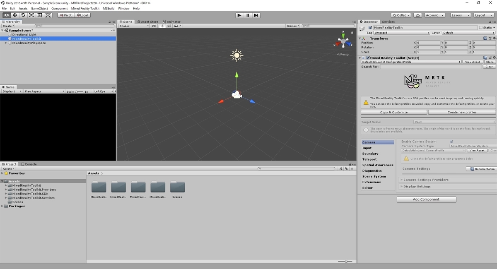Screen dimensions: 497x269
Task: Click the Add Component button
Action: click(427, 199)
